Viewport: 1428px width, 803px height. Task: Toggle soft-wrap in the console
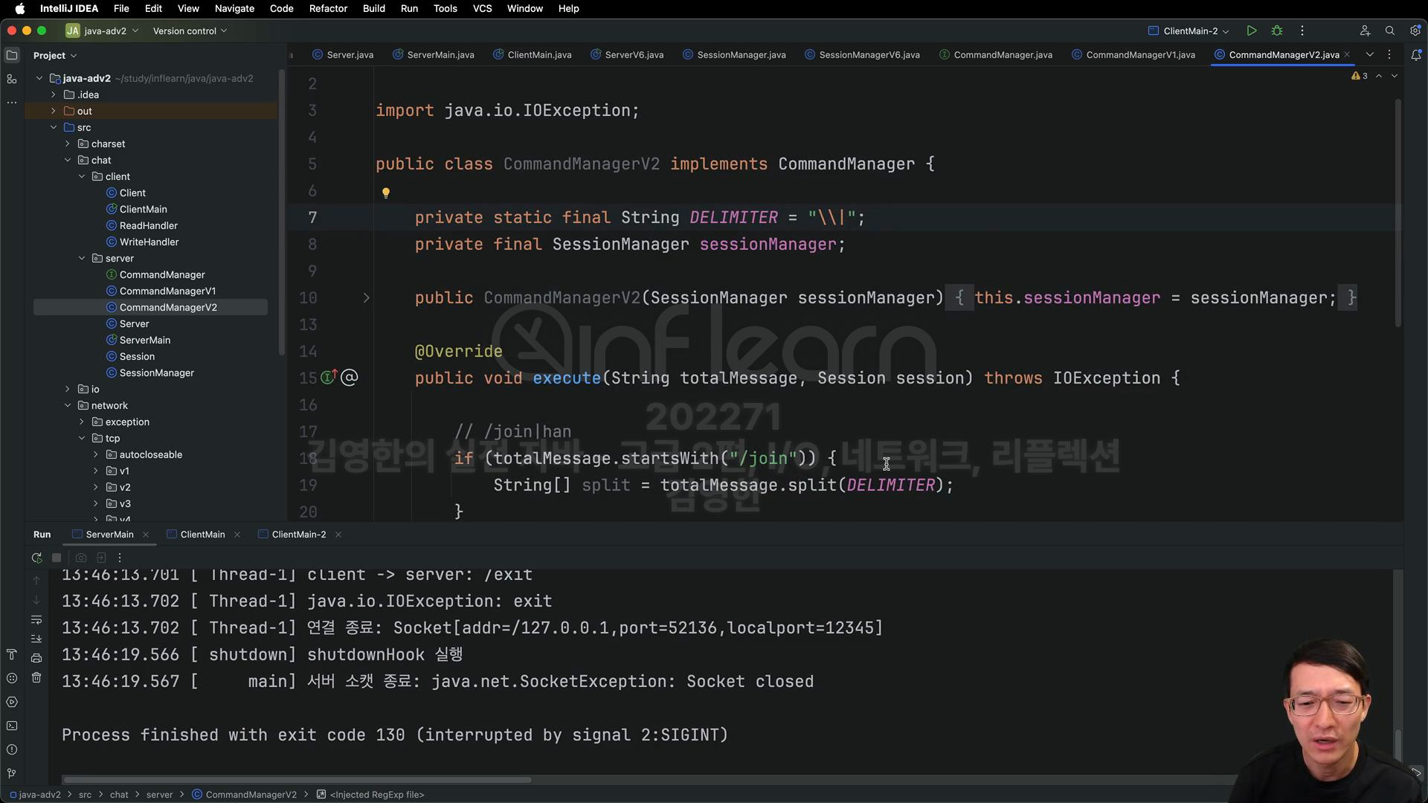(x=36, y=619)
